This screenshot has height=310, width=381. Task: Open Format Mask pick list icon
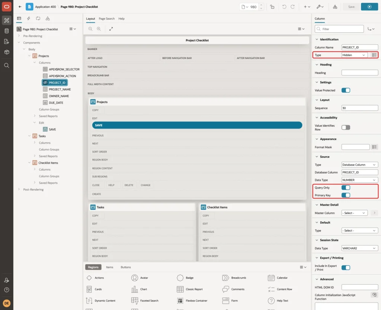374,147
